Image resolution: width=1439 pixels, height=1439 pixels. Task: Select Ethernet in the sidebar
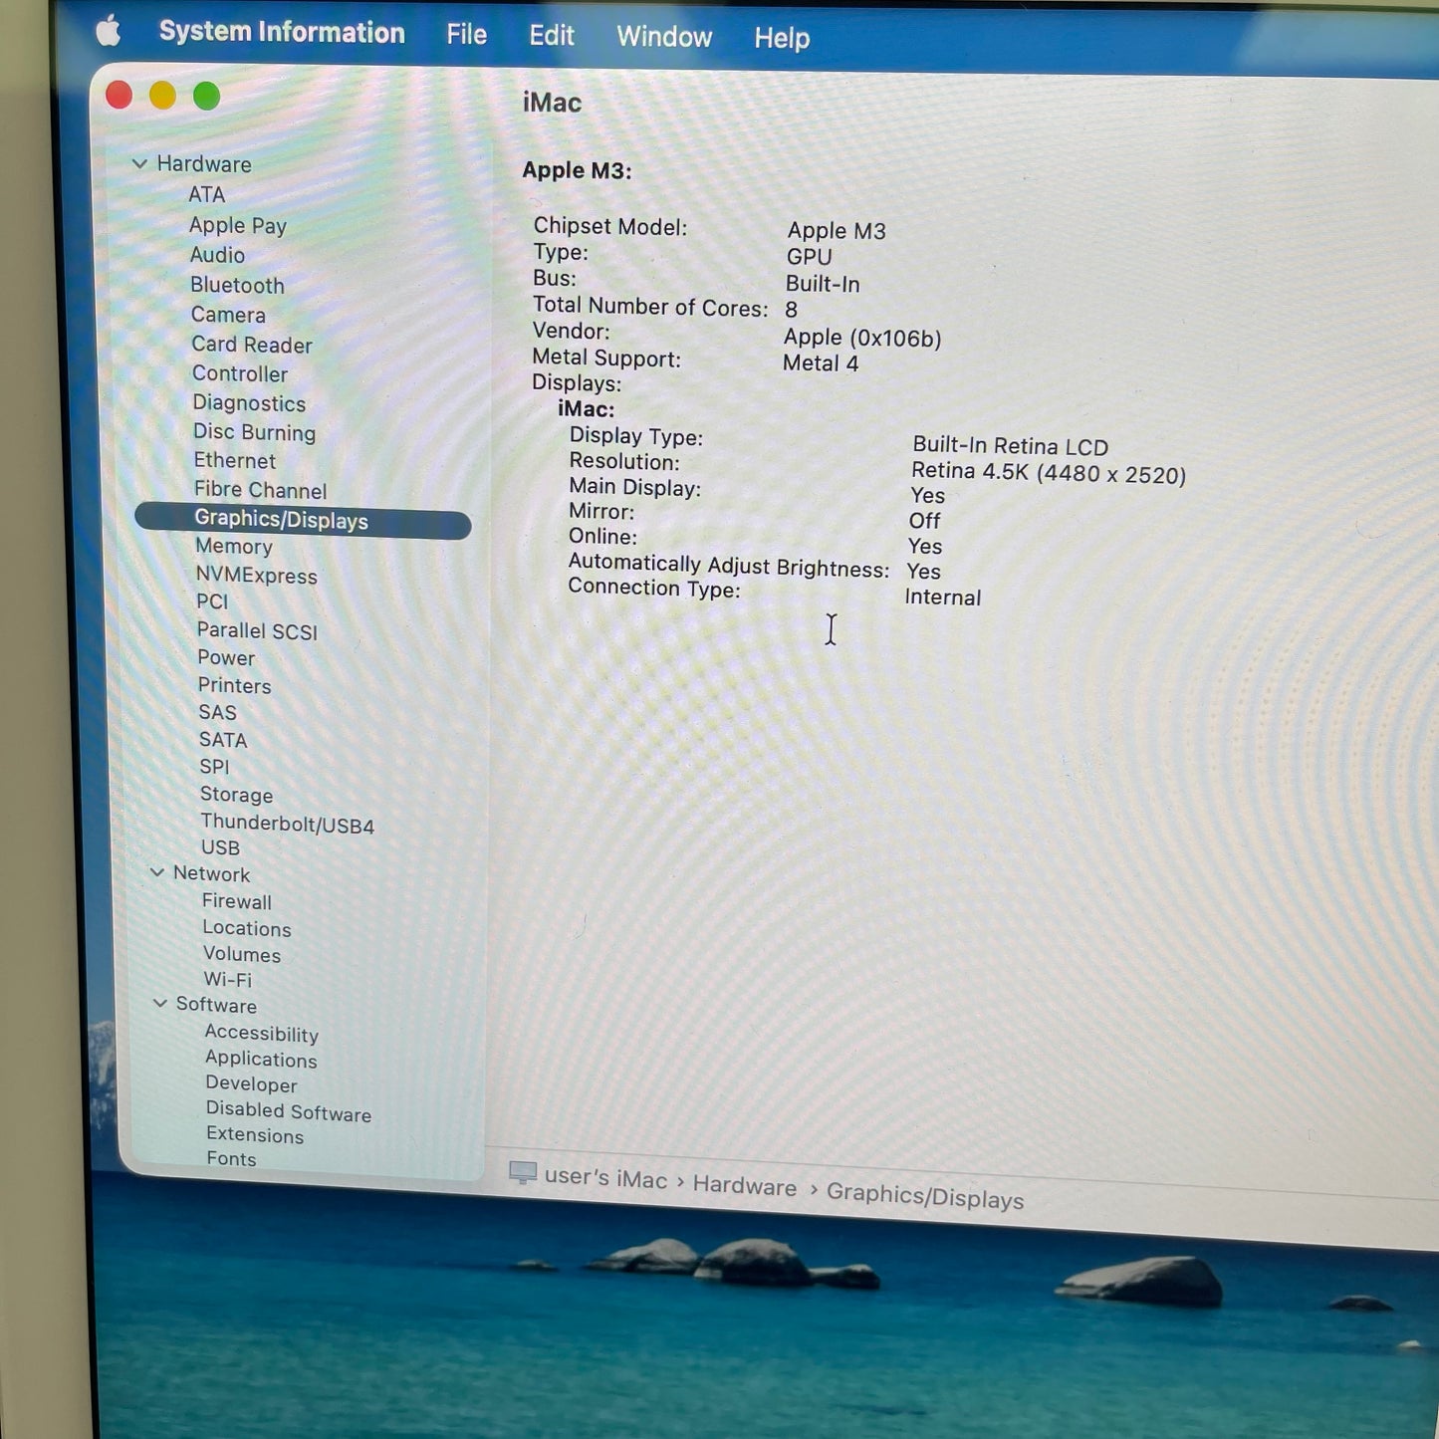[x=235, y=460]
